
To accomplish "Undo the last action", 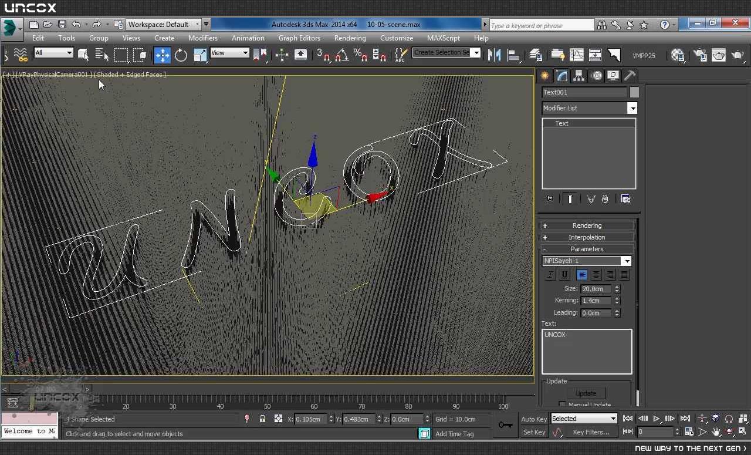I will tap(76, 25).
